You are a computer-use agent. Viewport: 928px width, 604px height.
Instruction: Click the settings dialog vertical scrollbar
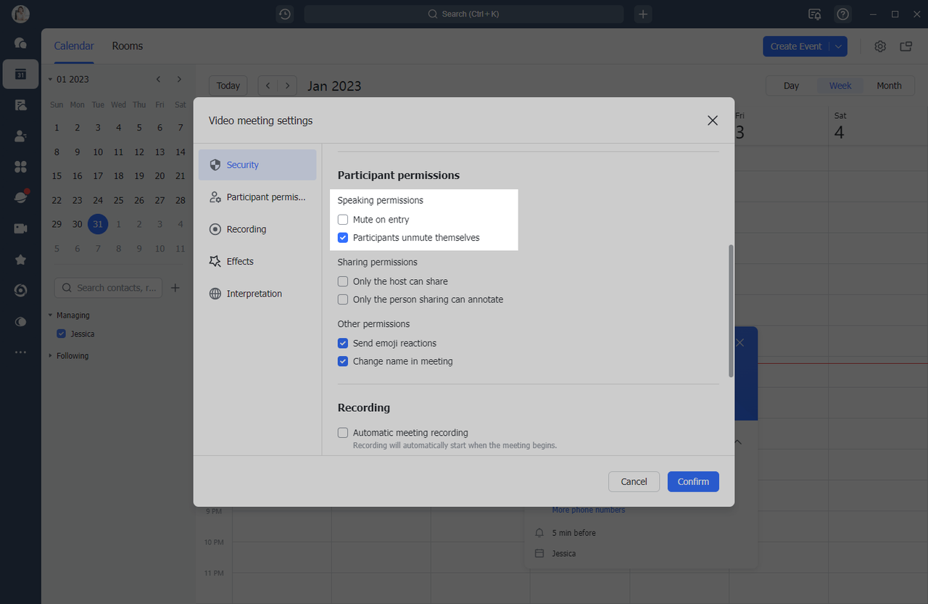(731, 310)
